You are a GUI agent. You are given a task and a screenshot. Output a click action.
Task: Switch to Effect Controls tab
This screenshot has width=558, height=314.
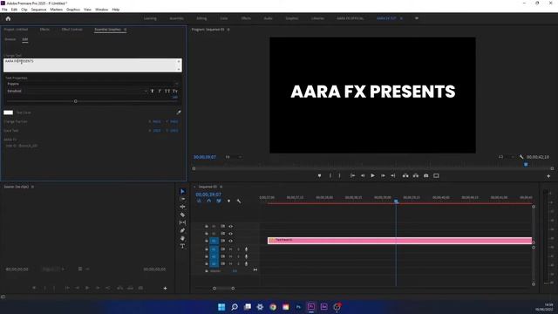click(71, 30)
